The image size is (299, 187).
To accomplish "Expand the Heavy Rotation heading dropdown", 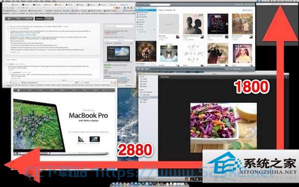I will [x=174, y=10].
